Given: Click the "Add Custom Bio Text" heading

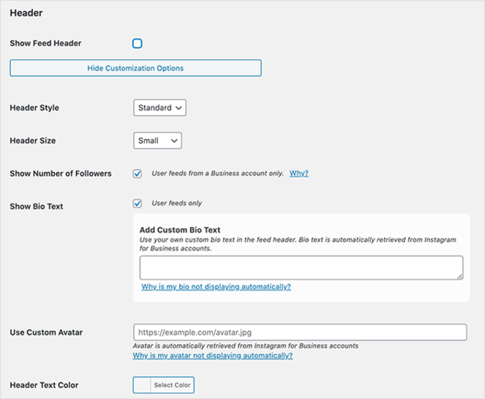Looking at the screenshot, I should 180,230.
